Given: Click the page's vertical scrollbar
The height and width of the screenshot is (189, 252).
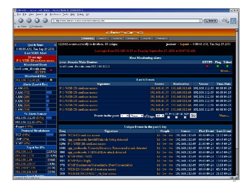Looking at the screenshot, I should (237, 103).
